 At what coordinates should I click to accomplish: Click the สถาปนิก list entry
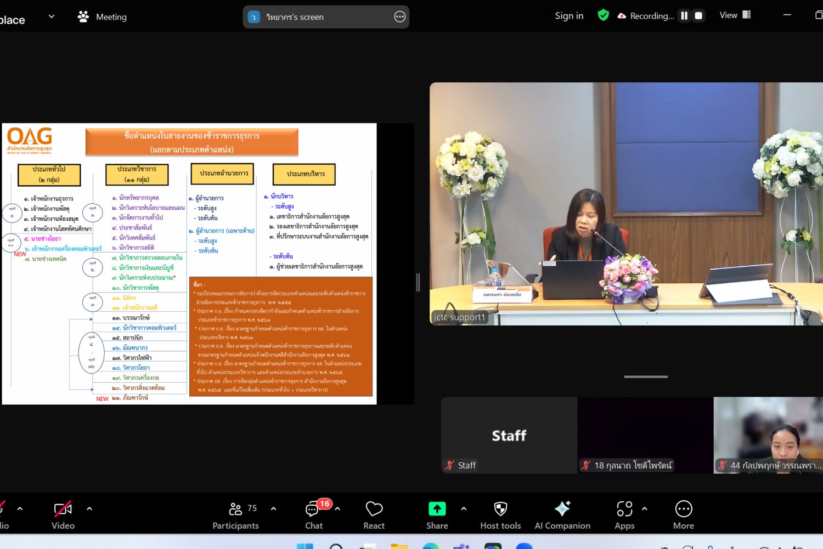coord(127,338)
